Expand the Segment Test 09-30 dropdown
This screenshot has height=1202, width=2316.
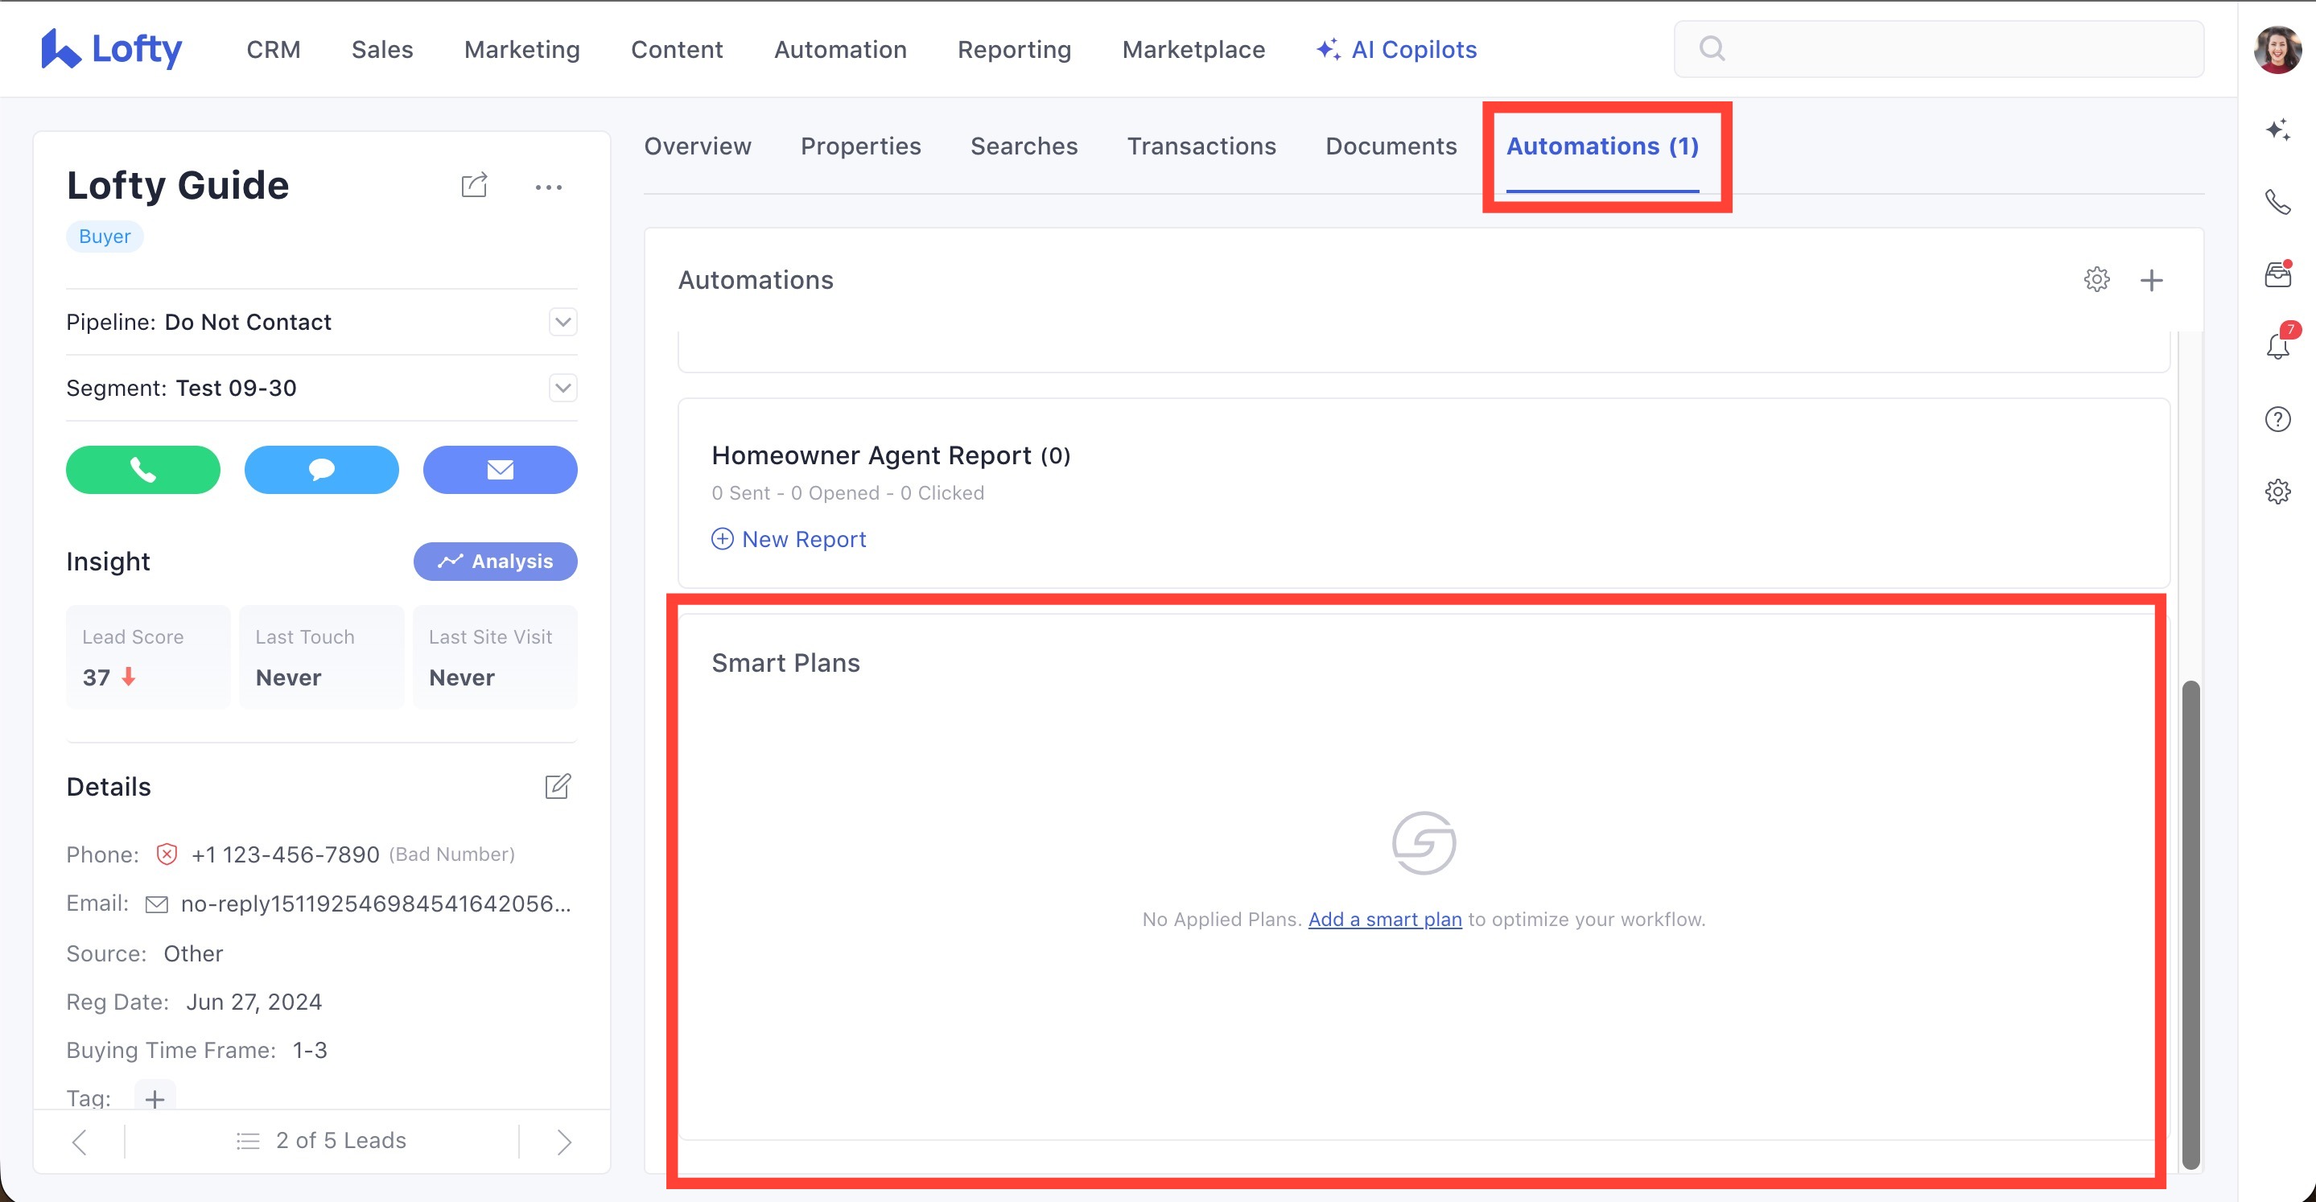coord(563,388)
